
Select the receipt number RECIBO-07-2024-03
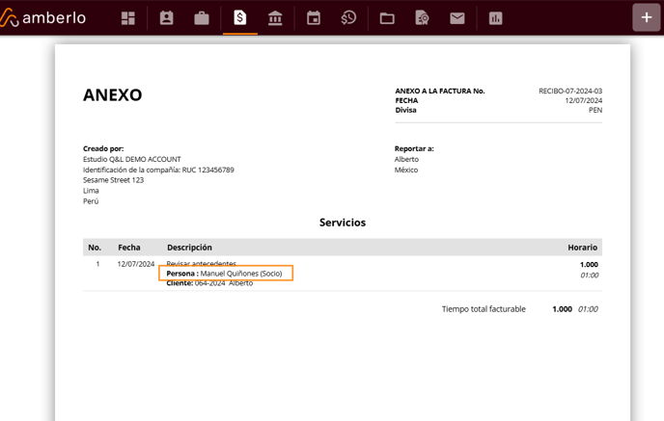pyautogui.click(x=569, y=91)
